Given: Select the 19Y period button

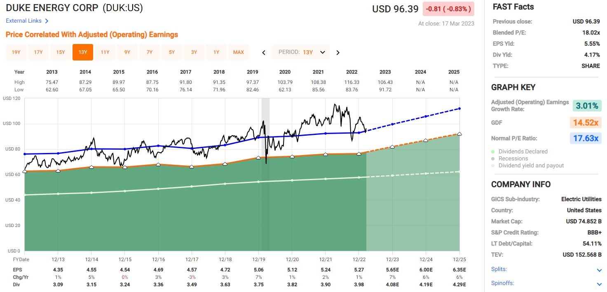Looking at the screenshot, I should tap(16, 52).
